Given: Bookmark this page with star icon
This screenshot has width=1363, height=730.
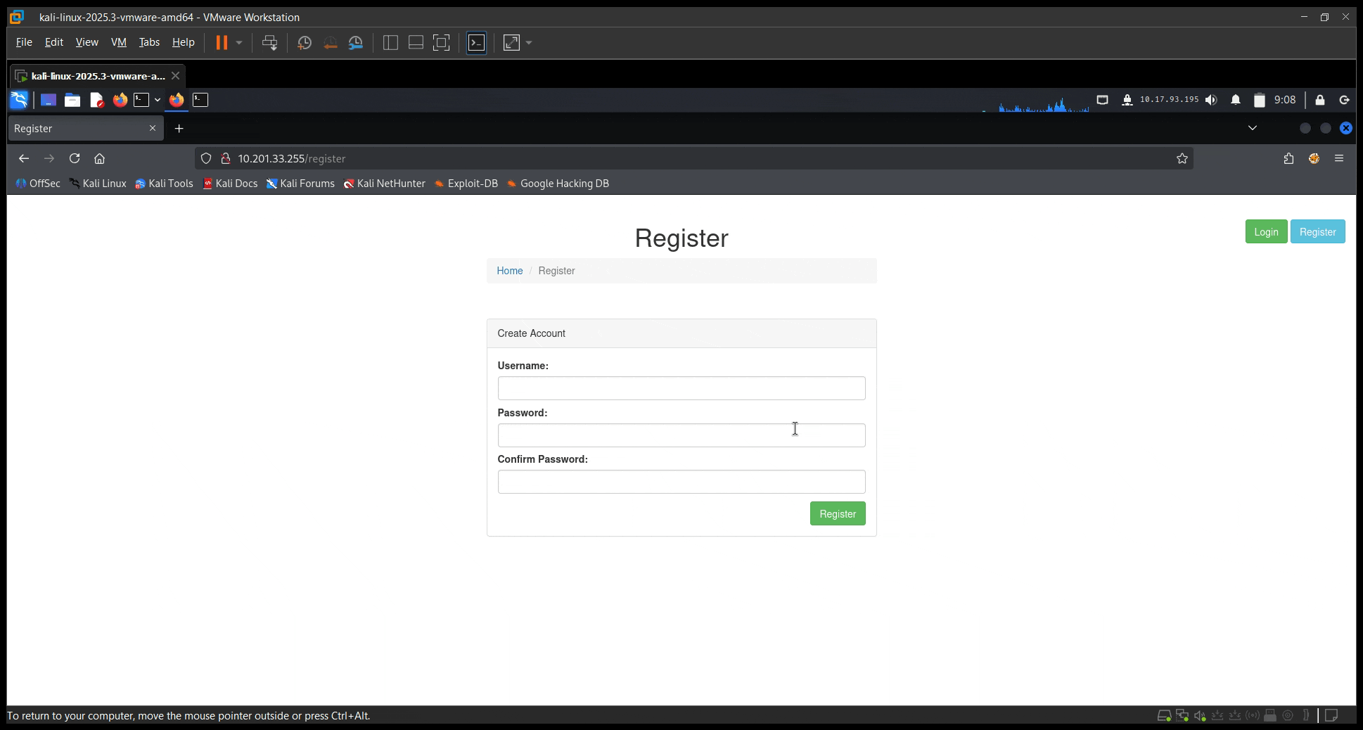Looking at the screenshot, I should coord(1182,159).
